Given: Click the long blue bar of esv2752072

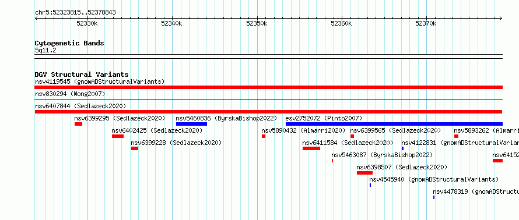Looking at the screenshot, I should (394, 124).
